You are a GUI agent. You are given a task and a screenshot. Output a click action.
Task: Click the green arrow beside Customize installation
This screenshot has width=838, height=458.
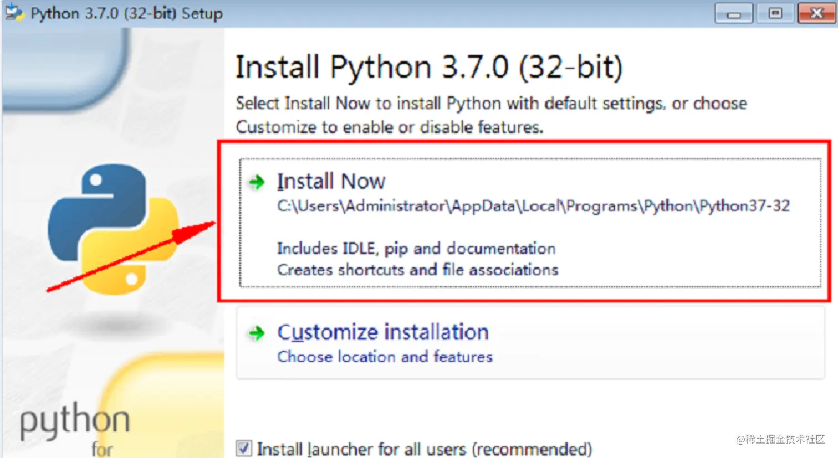coord(257,333)
